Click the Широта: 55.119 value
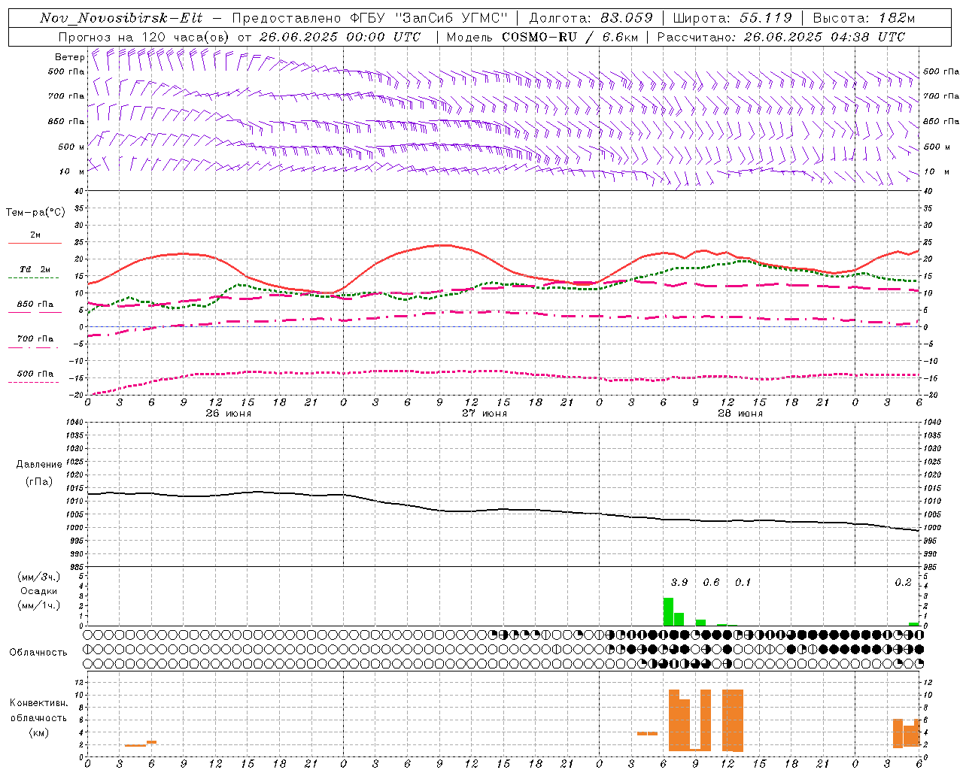 click(x=732, y=18)
